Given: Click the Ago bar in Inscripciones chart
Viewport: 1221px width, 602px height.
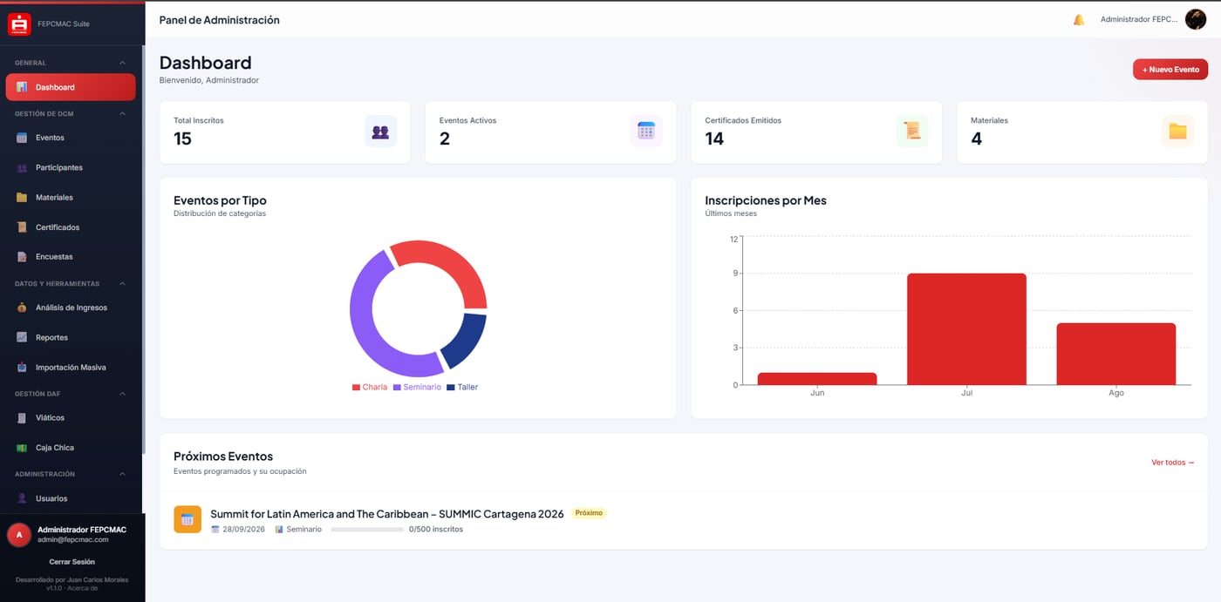Looking at the screenshot, I should [1116, 354].
